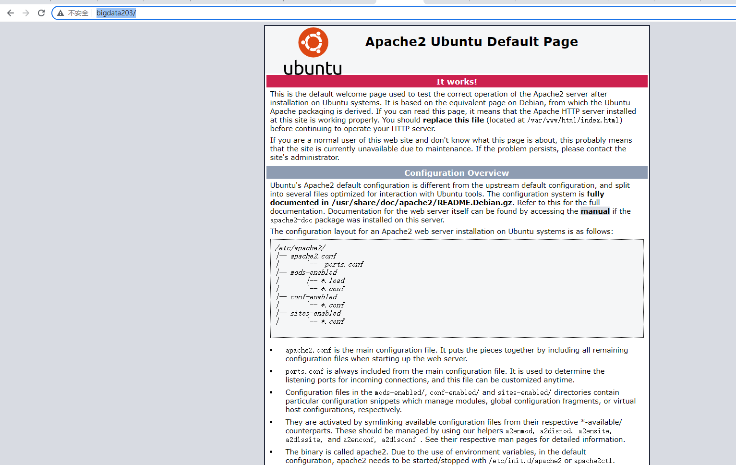
Task: Click the '*-available/' text in the symlinking bullet
Action: click(x=601, y=422)
